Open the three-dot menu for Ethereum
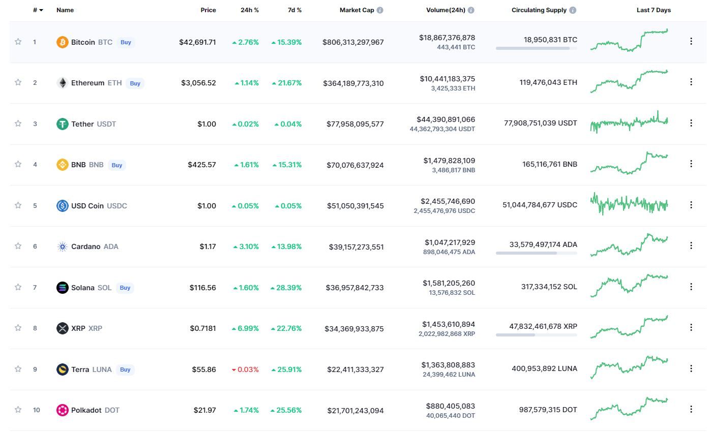Viewport: 707px width, 432px height. point(691,82)
